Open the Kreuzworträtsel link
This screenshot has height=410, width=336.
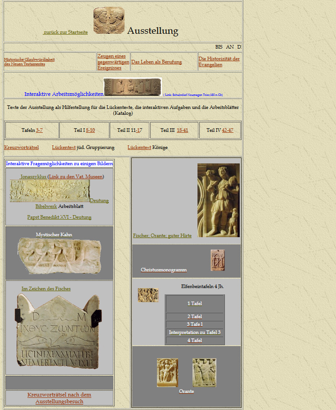tap(21, 147)
